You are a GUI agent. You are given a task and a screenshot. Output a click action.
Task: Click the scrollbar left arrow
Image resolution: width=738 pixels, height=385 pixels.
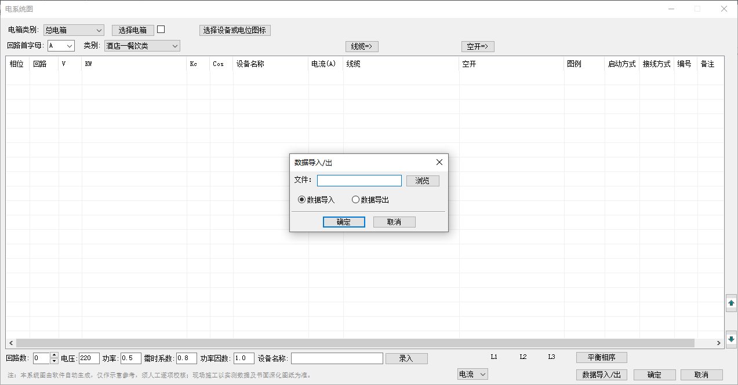click(11, 343)
